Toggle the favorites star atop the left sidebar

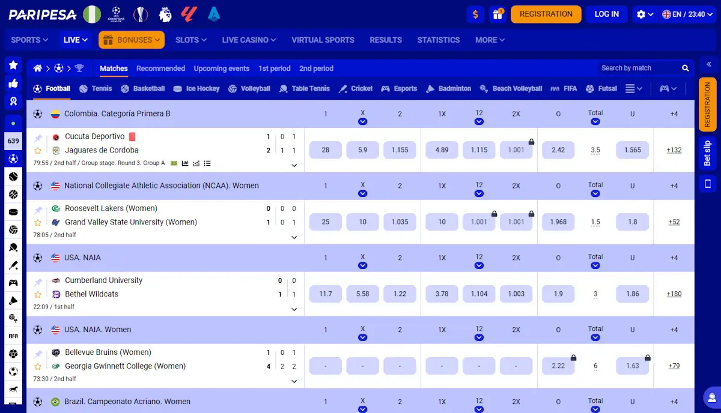[13, 65]
